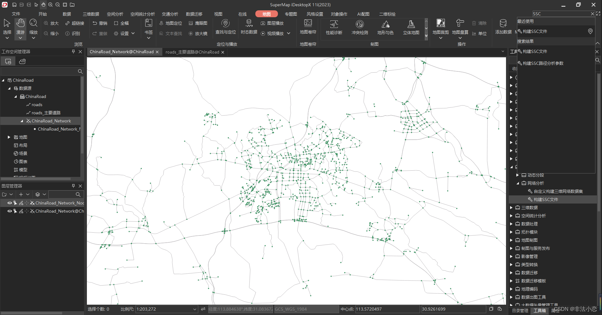
Task: Click the SSC toolbox search field
Action: point(561,14)
